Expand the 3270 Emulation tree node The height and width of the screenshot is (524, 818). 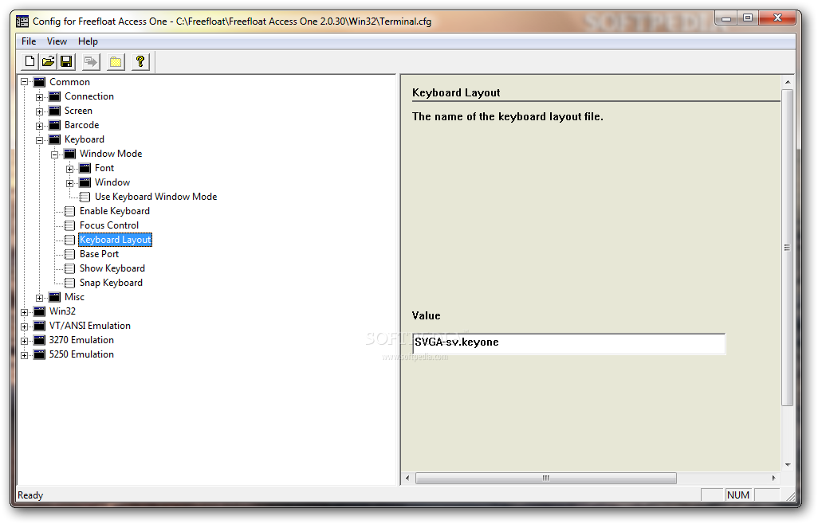click(x=24, y=340)
